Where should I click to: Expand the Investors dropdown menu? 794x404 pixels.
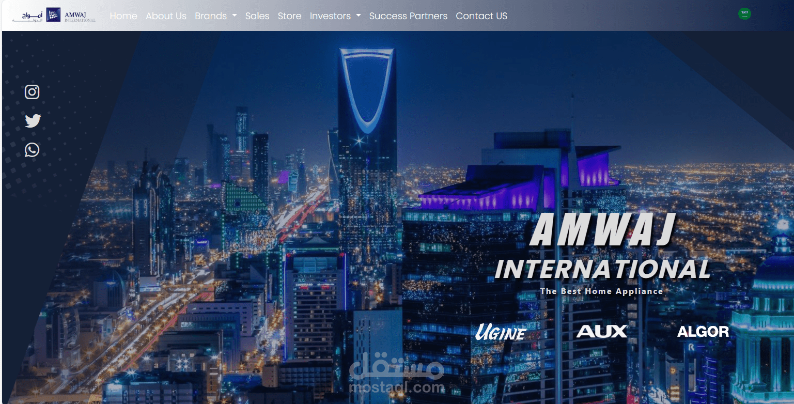coord(335,16)
